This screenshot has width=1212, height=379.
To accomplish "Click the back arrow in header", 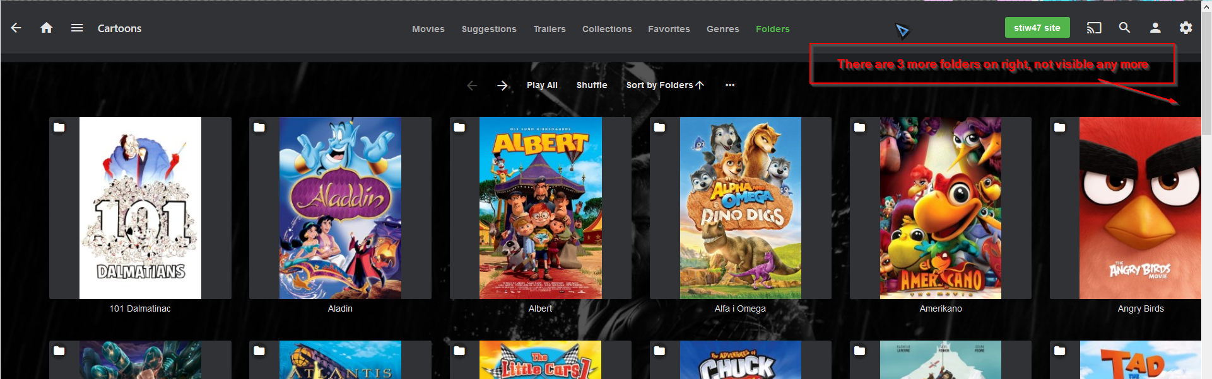I will point(16,28).
